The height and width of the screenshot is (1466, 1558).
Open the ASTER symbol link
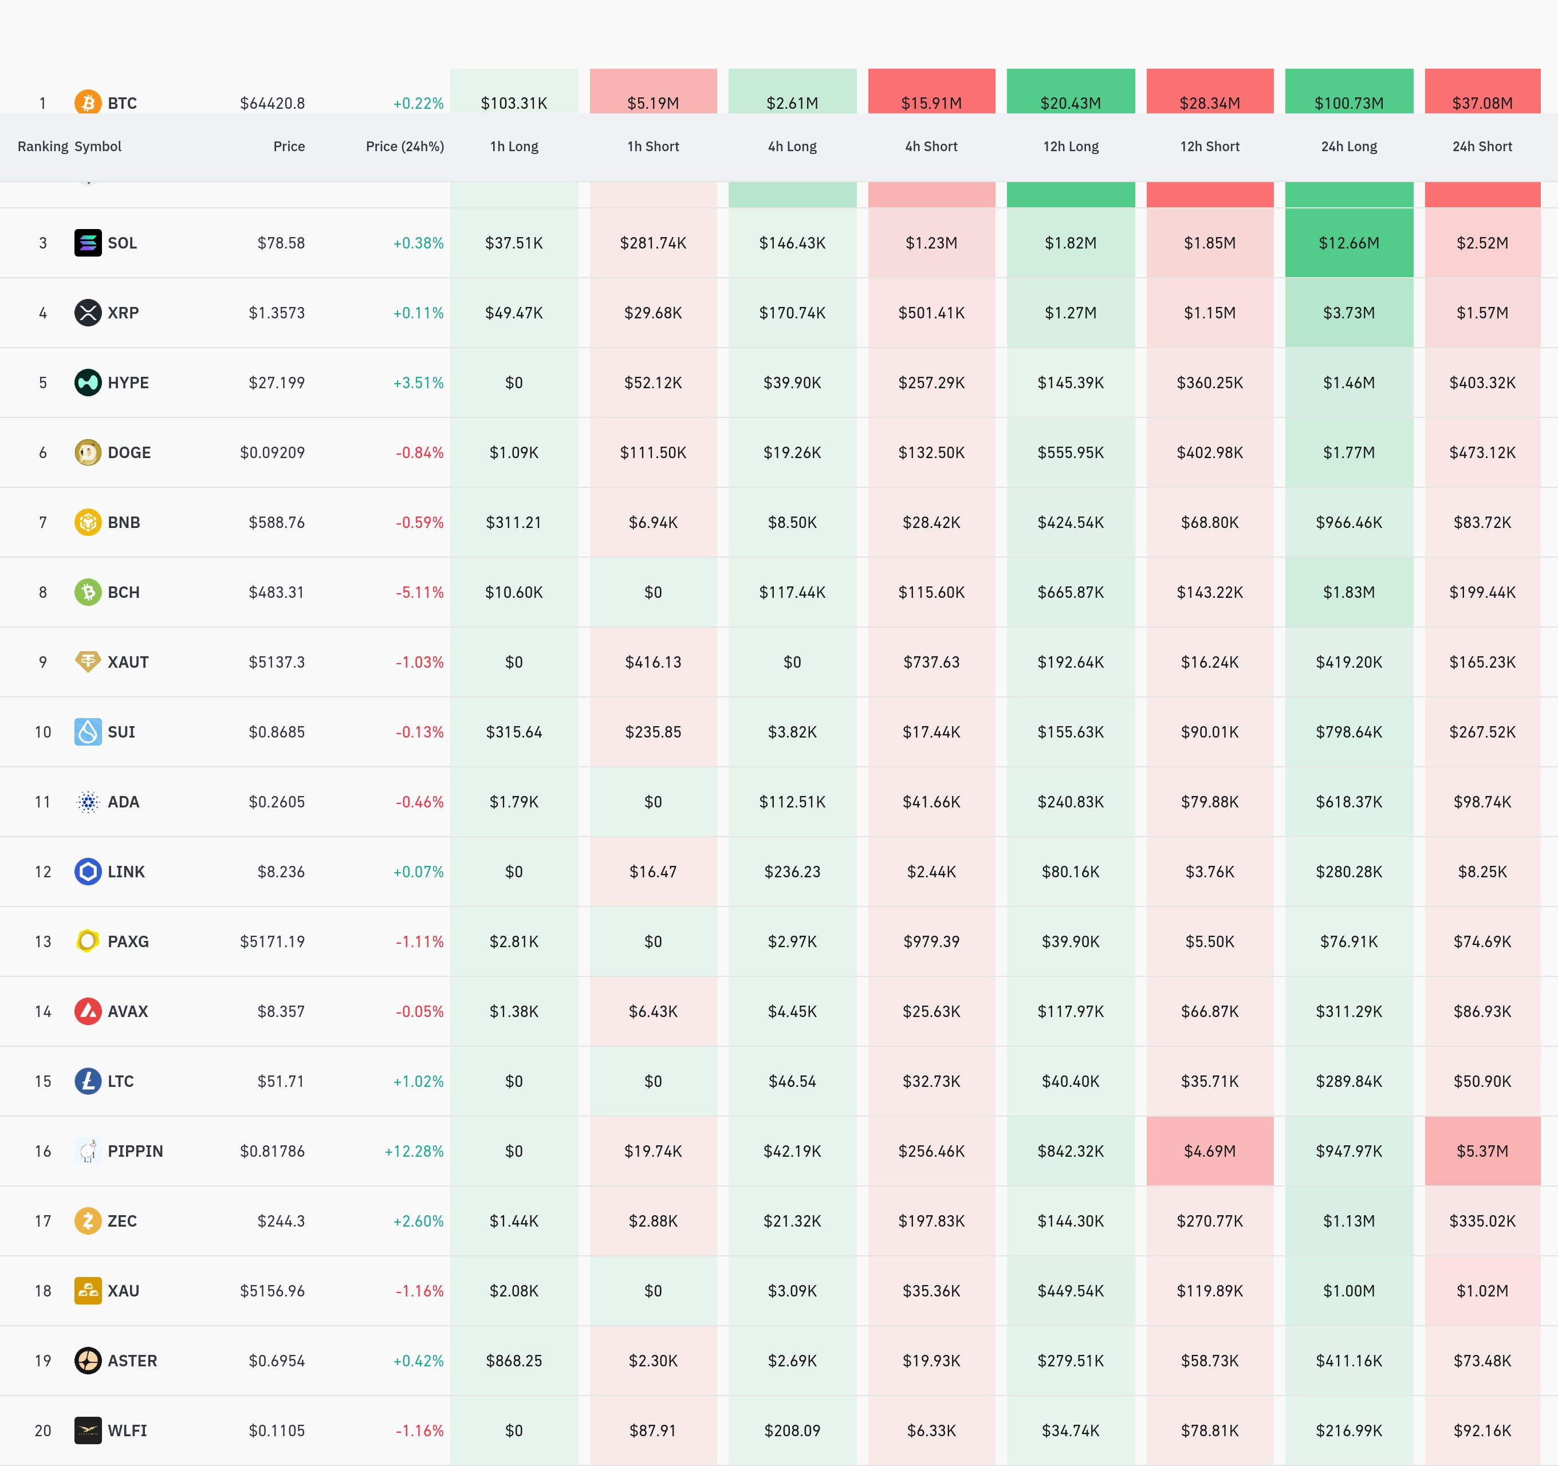click(x=132, y=1360)
